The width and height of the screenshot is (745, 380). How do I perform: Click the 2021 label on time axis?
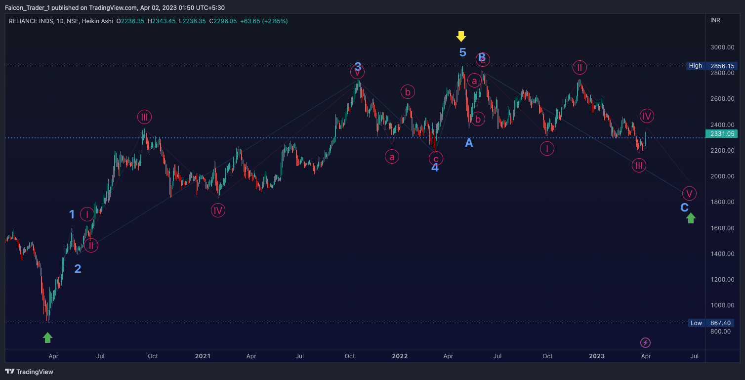[203, 356]
